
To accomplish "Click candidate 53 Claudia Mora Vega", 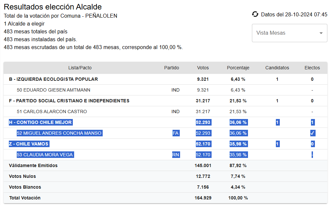I will [x=45, y=155].
